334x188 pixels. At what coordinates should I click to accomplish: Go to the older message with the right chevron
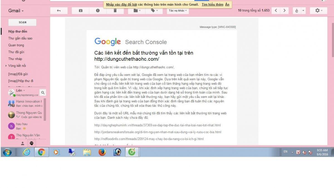(284, 11)
